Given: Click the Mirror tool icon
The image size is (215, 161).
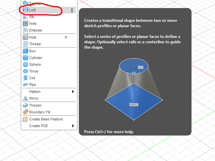Looking at the screenshot, I should click(x=25, y=98).
